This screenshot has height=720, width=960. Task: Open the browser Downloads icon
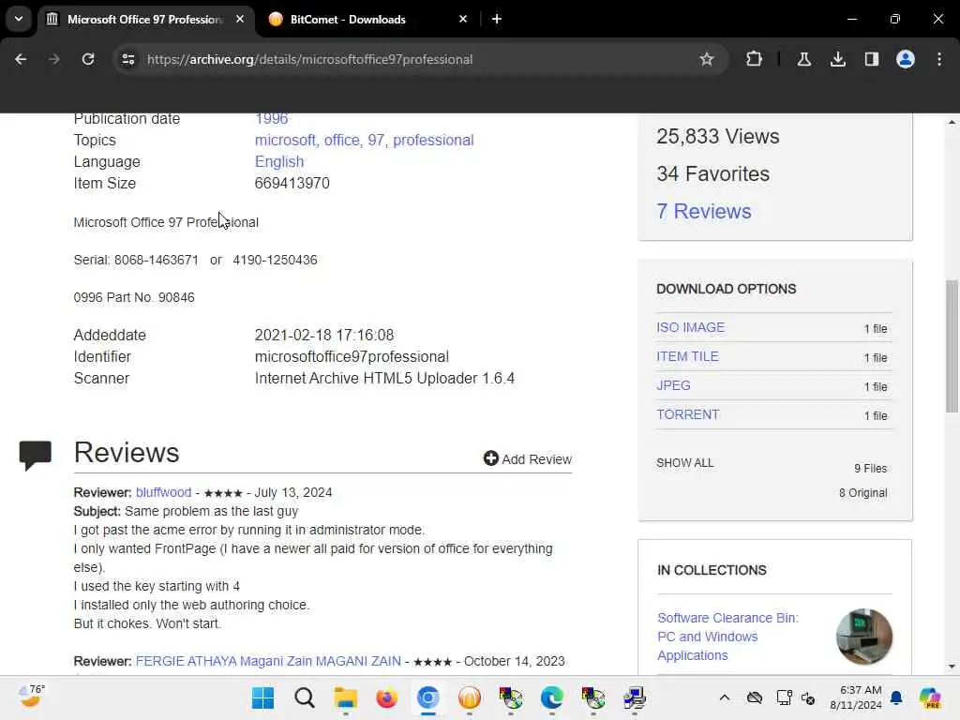[x=837, y=59]
